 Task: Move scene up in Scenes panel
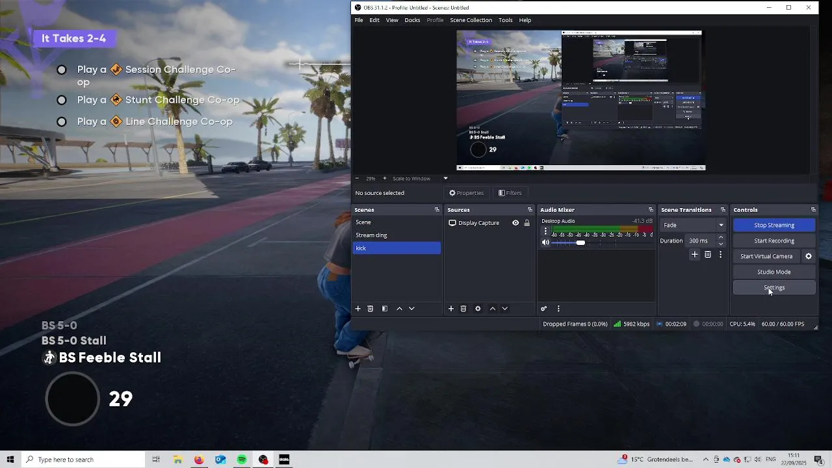(399, 309)
